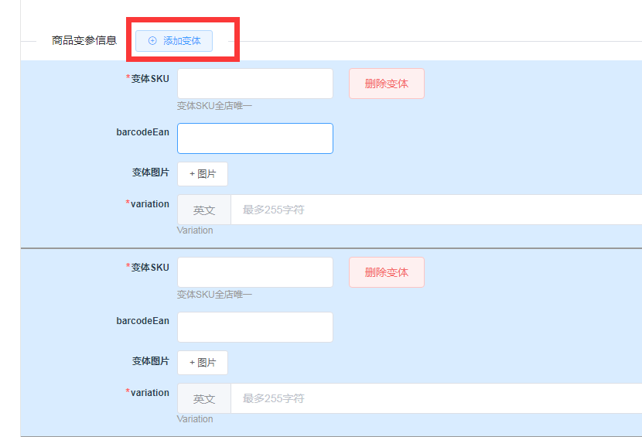Click the 添加变体 button
This screenshot has height=437, width=642.
[x=174, y=41]
